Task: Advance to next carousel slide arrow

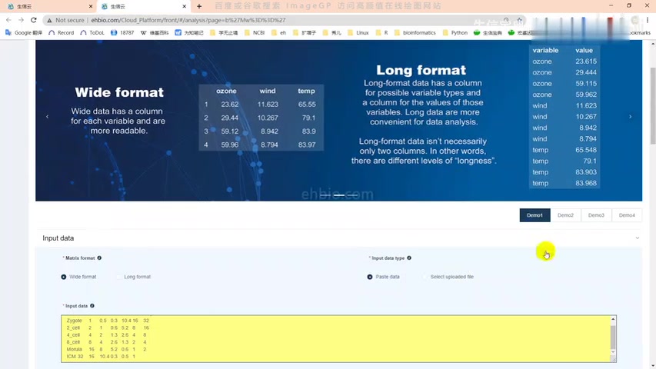Action: [x=630, y=117]
